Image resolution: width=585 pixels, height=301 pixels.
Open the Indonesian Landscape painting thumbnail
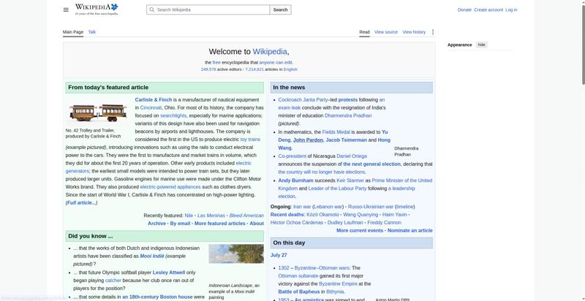coord(236,254)
